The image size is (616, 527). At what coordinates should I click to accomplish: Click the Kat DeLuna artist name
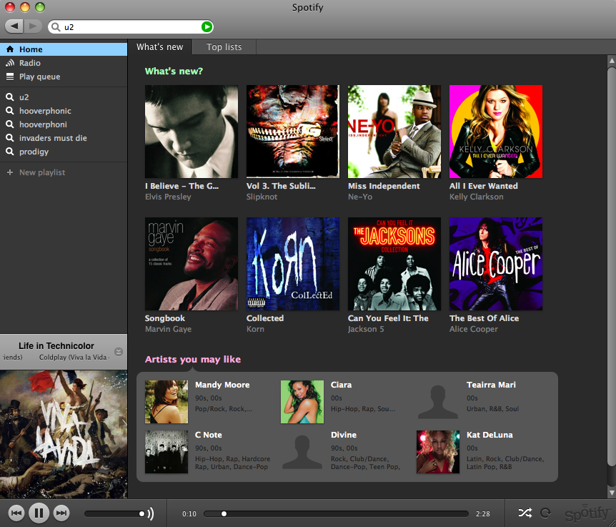point(490,435)
